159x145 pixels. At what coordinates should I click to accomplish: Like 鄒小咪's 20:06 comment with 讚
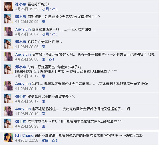pyautogui.click(x=43, y=47)
